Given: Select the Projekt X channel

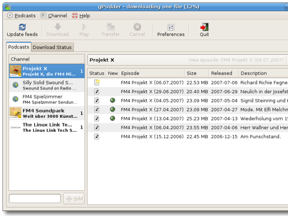Looking at the screenshot, I should pos(47,71).
